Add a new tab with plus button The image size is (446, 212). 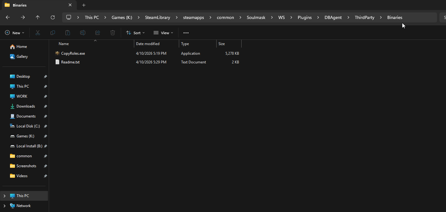[84, 5]
